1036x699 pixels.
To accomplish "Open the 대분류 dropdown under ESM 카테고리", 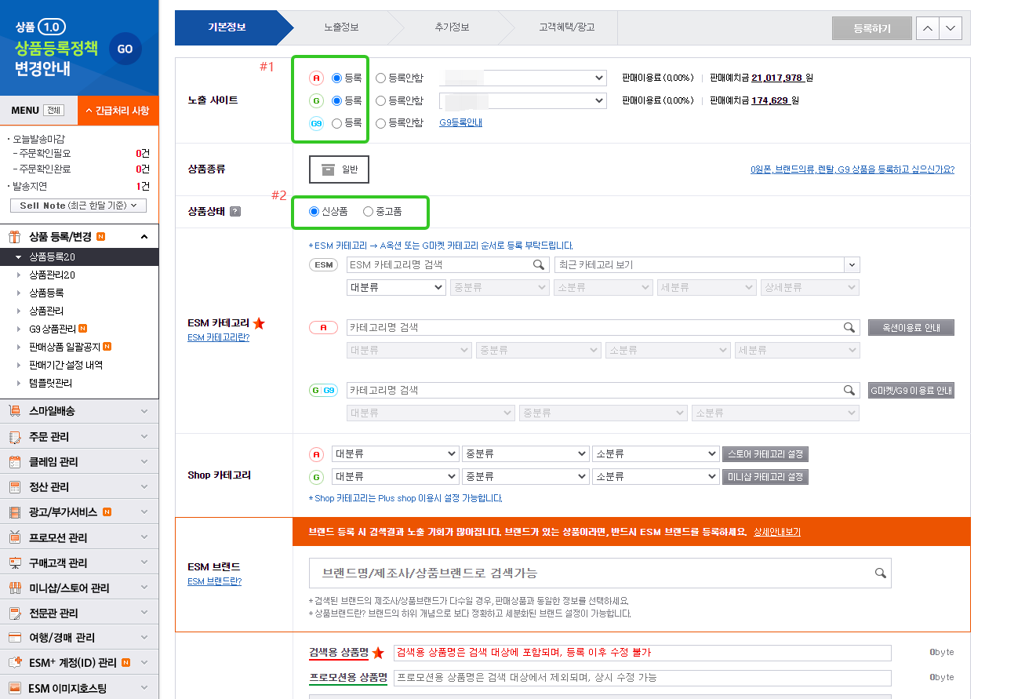I will [x=396, y=287].
